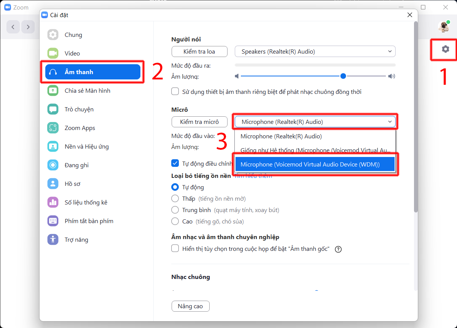Open the Trợ năng accessibility icon

tap(53, 240)
